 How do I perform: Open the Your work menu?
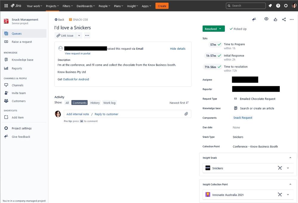(x=34, y=6)
